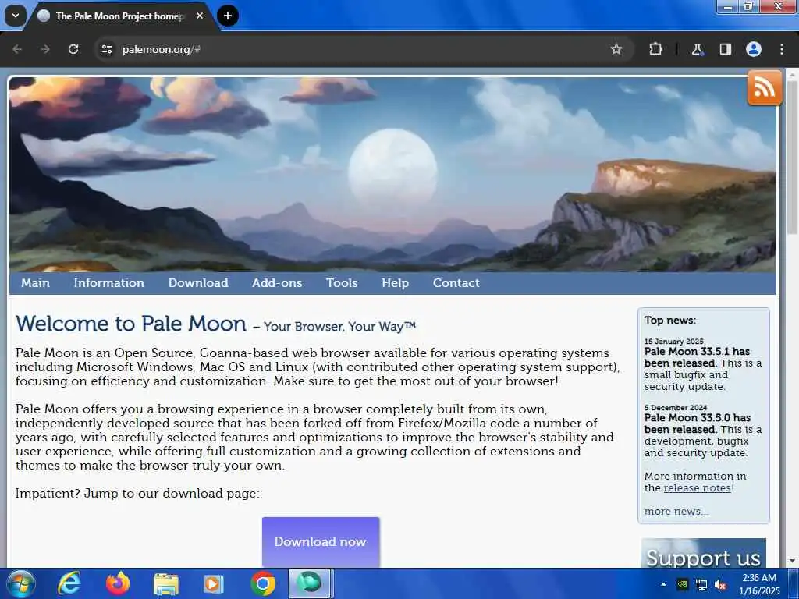
Task: Reload the page
Action: pyautogui.click(x=73, y=49)
